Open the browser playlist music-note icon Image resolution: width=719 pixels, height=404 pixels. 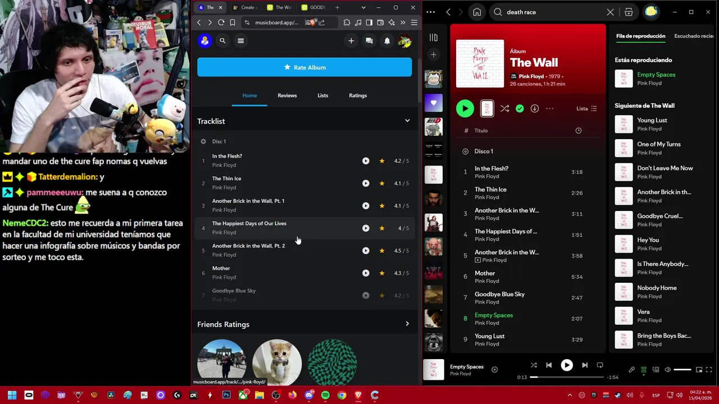click(x=358, y=22)
